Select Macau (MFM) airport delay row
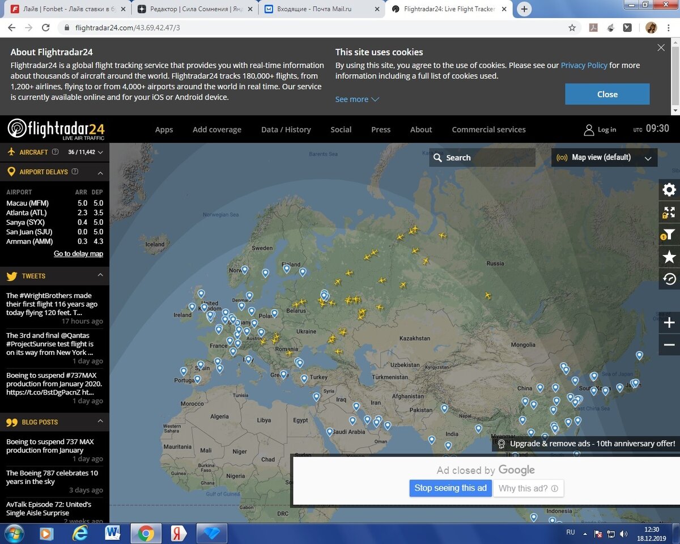The width and height of the screenshot is (680, 544). click(54, 203)
